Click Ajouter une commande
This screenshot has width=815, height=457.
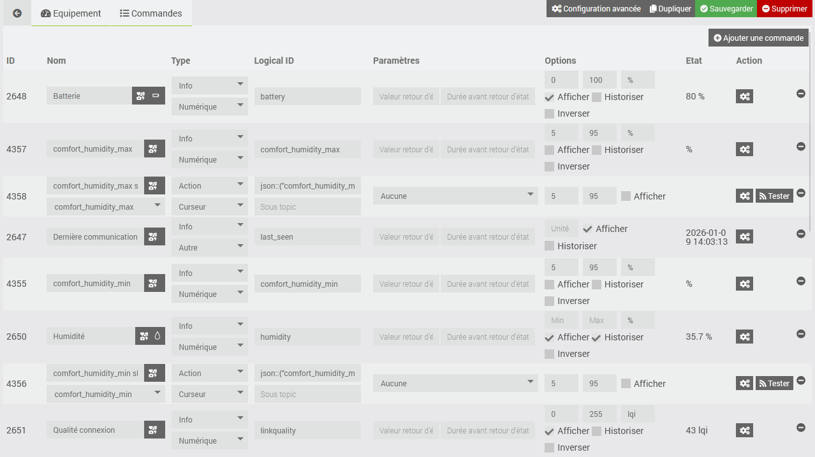click(x=758, y=38)
